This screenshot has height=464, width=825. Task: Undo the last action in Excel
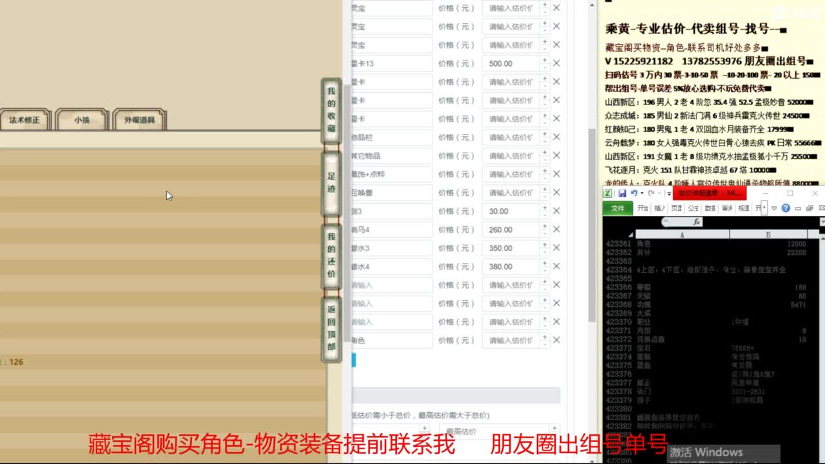click(x=634, y=193)
